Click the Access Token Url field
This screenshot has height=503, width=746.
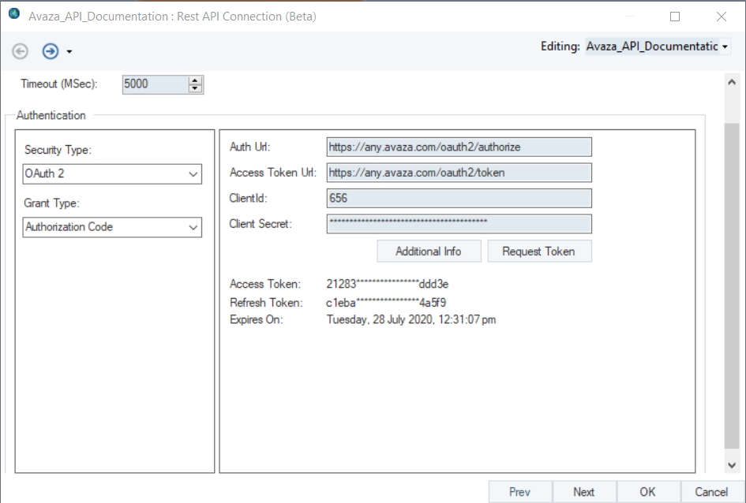[x=459, y=173]
